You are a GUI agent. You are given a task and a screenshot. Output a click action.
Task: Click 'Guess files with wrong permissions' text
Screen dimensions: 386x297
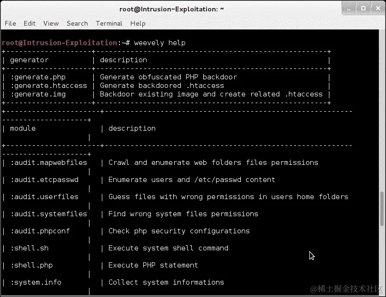click(x=228, y=197)
